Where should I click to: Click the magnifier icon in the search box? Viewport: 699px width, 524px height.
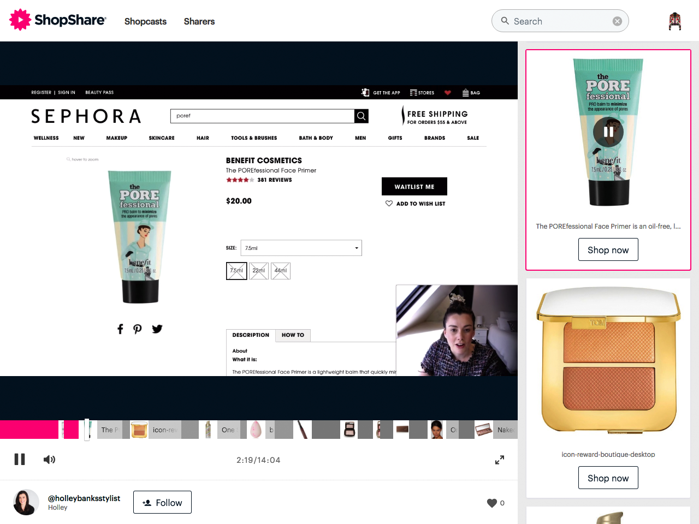click(505, 21)
